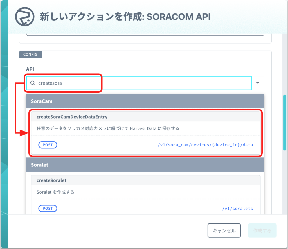Click the /v1/soralets path
The width and height of the screenshot is (288, 249).
pyautogui.click(x=237, y=209)
